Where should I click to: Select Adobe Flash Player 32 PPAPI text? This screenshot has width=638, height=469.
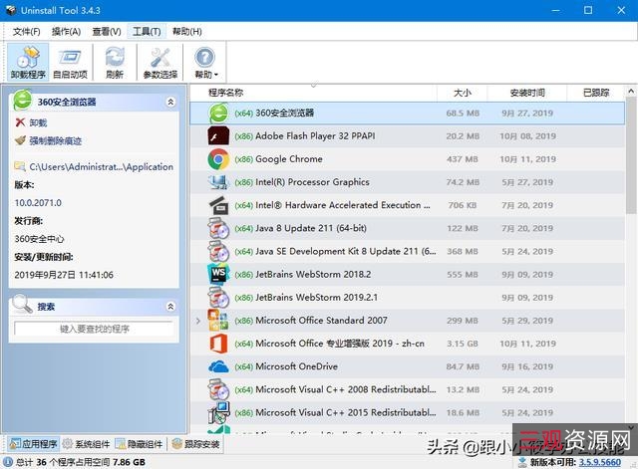pos(315,136)
